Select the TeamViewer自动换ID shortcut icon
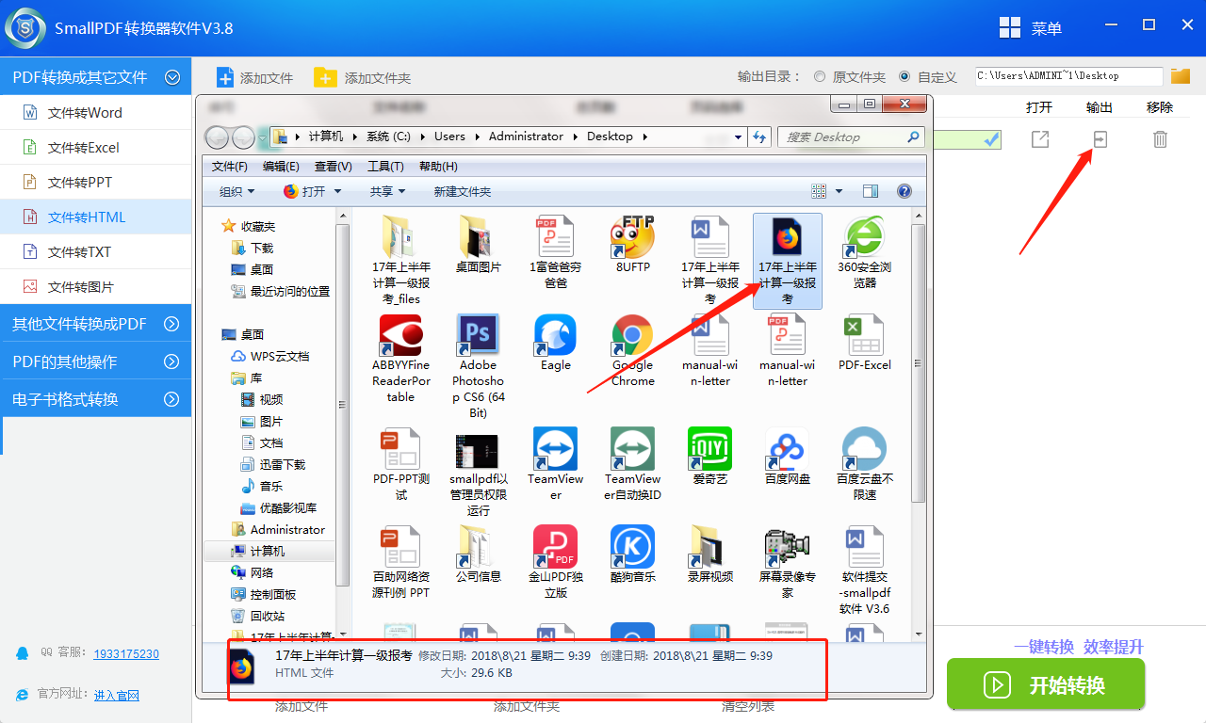The image size is (1206, 723). 633,449
